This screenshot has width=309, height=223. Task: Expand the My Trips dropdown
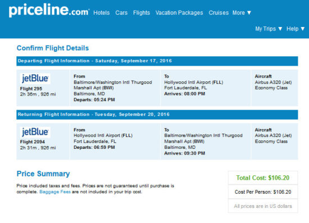pos(269,29)
